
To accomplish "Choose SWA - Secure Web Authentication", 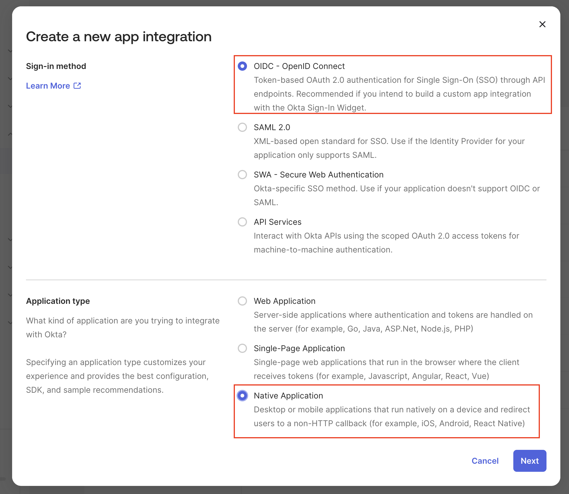I will coord(242,175).
